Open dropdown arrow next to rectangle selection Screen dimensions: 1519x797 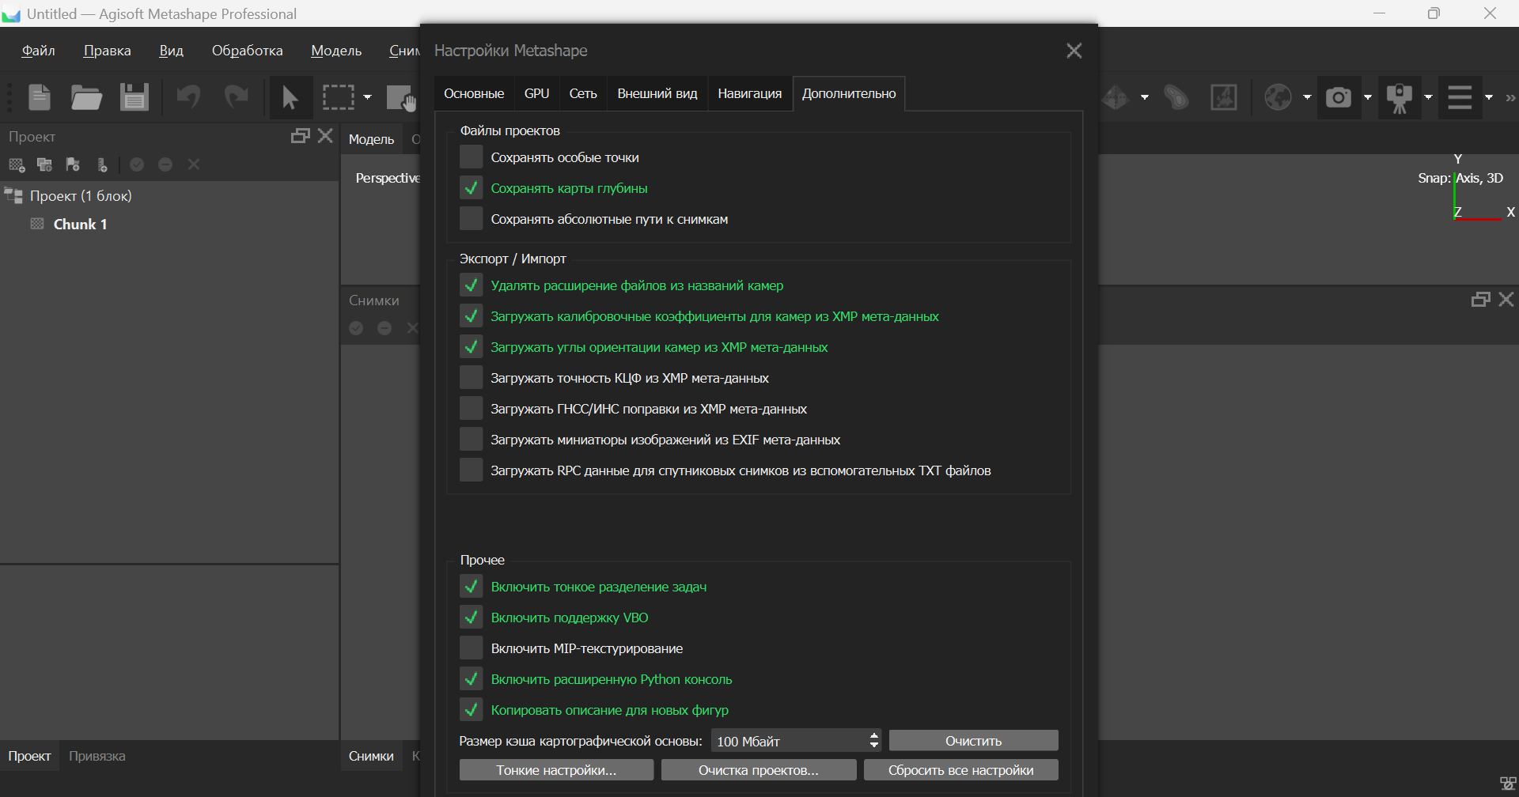point(367,97)
